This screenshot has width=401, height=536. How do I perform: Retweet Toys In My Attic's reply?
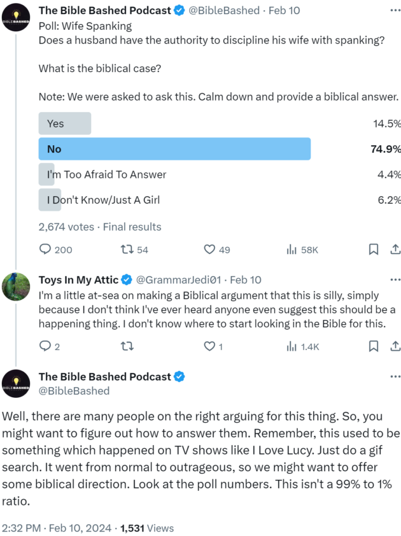127,346
